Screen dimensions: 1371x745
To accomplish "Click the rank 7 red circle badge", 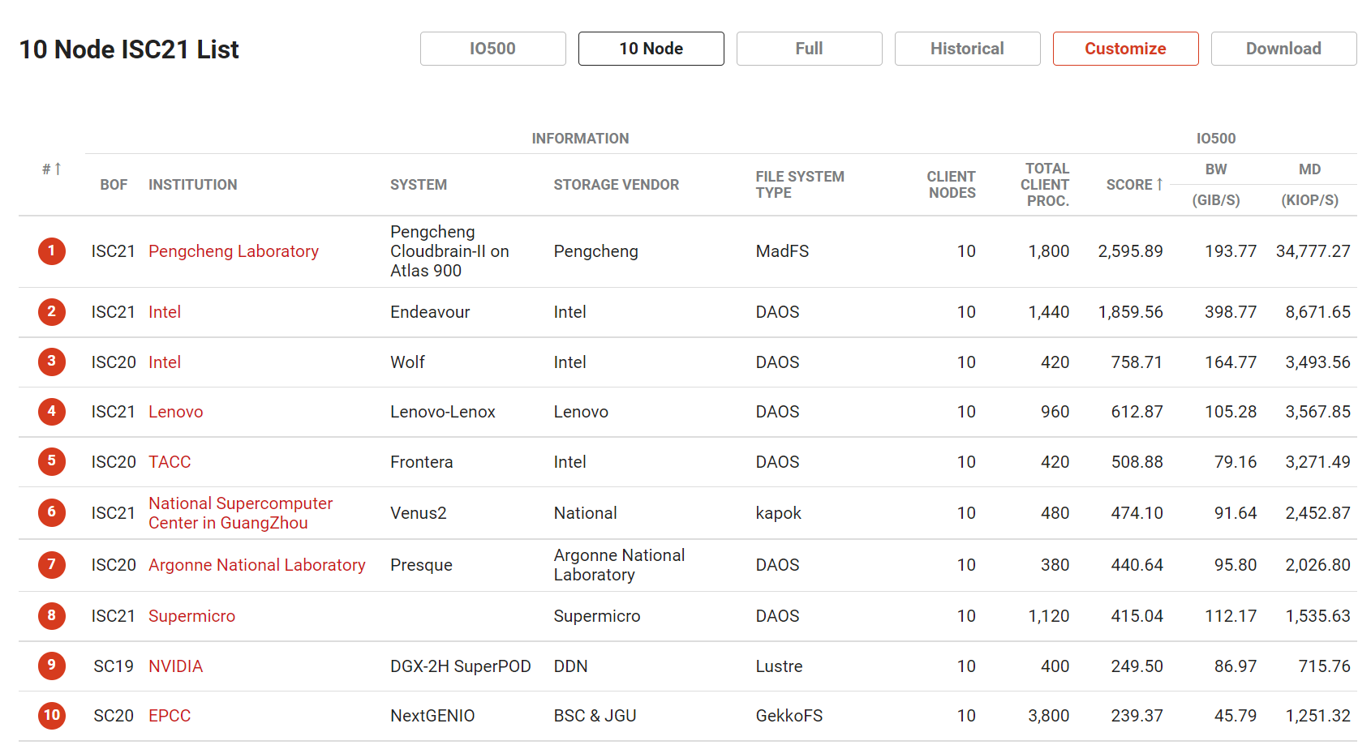I will 52,564.
